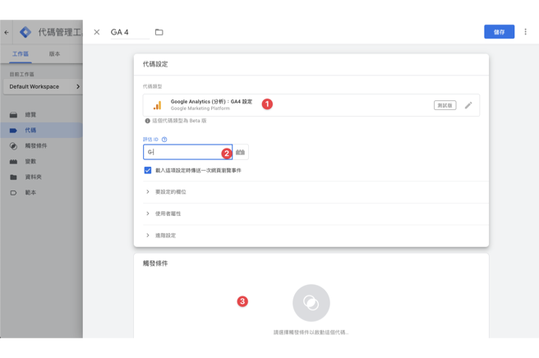This screenshot has height=358, width=539.
Task: Click the variable picker button beside ID field
Action: coord(240,152)
